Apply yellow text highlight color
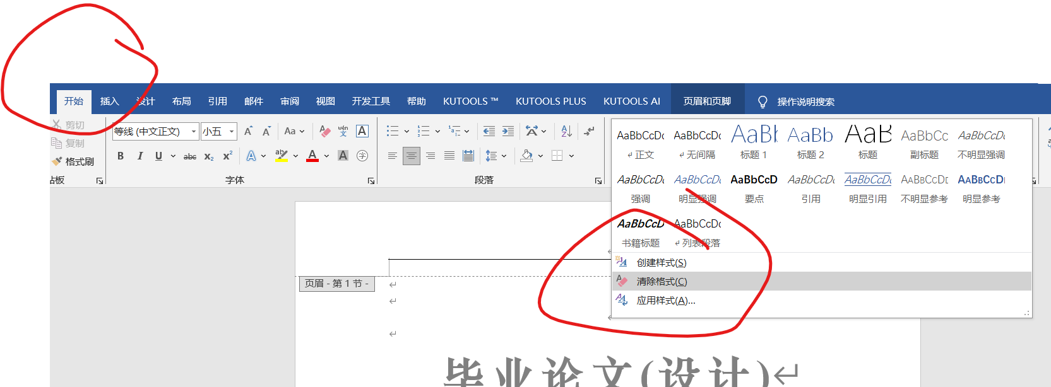 click(282, 156)
